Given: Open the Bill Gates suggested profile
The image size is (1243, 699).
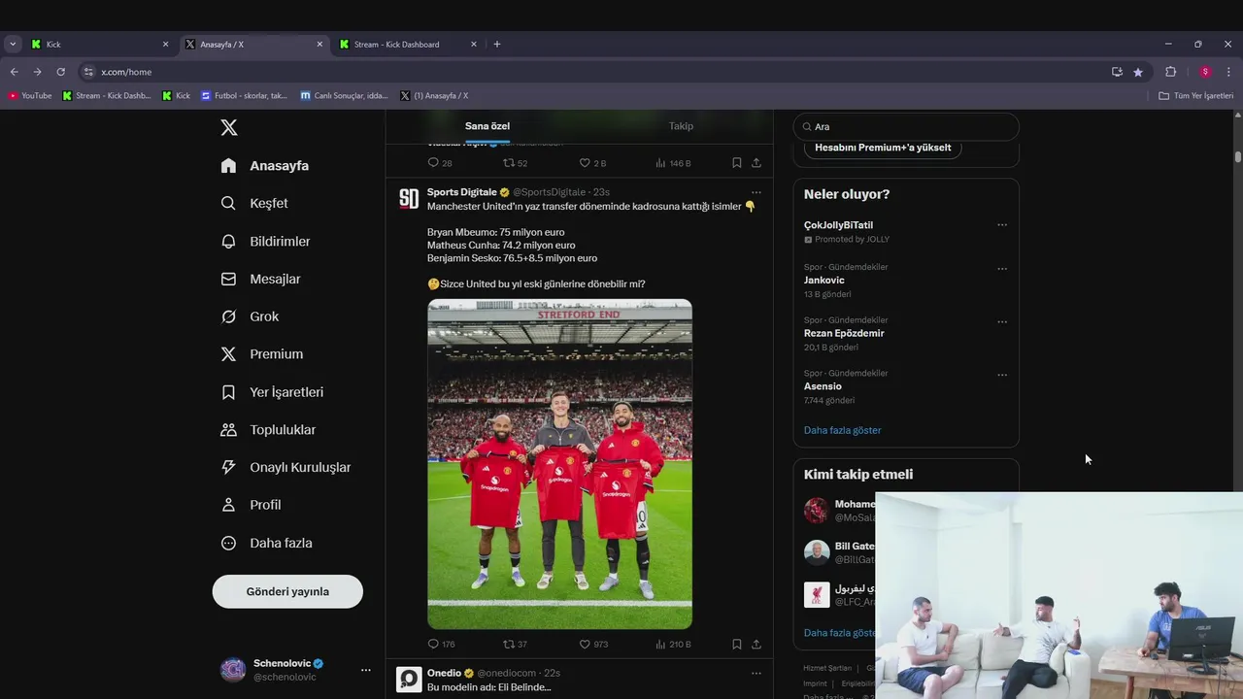Looking at the screenshot, I should pos(842,552).
